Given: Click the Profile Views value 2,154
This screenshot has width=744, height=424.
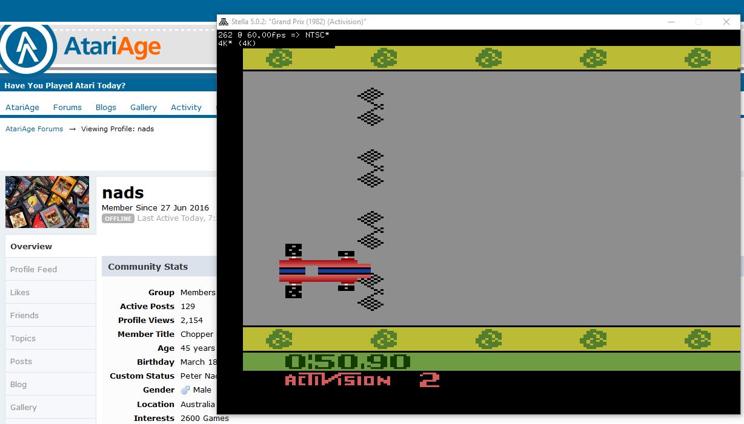Looking at the screenshot, I should click(x=191, y=321).
